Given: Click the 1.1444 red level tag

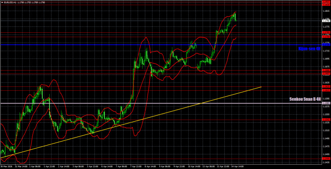Looking at the screenshot, I should [326, 158].
